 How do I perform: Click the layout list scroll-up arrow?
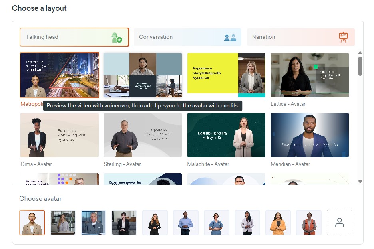point(360,53)
